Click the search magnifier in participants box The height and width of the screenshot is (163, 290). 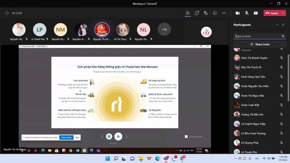(283, 36)
